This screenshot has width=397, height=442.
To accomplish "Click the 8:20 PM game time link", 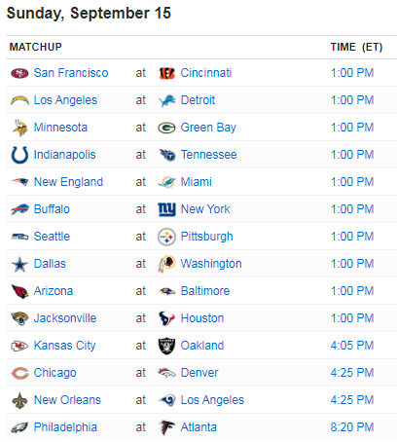I will [352, 427].
